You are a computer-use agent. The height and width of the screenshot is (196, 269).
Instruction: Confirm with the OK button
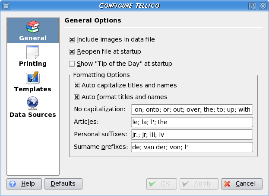pos(161,184)
